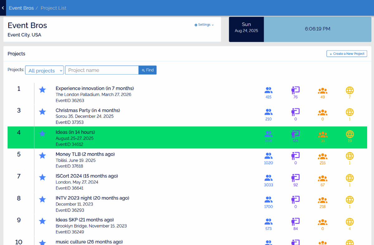Focus the Project name search field
The width and height of the screenshot is (374, 245).
tap(102, 70)
